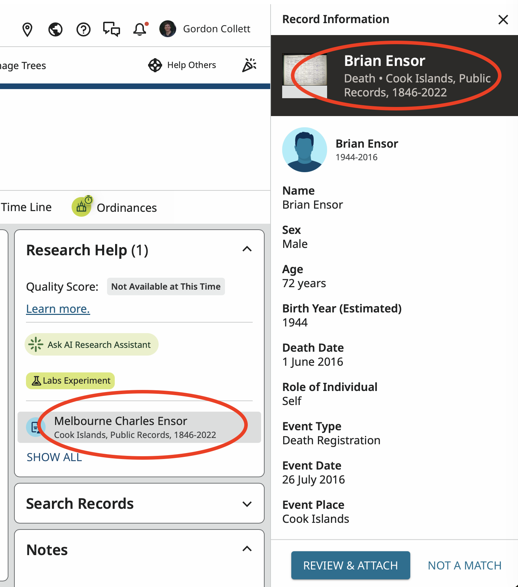Viewport: 518px width, 587px height.
Task: Click the Research Help (1) heading
Action: pos(87,250)
